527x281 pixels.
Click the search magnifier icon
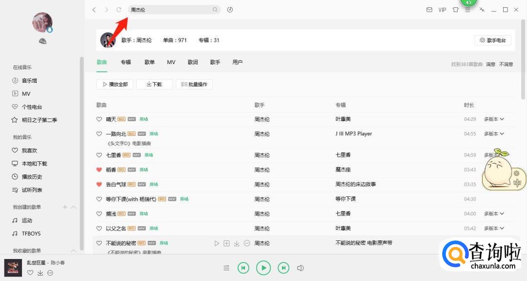[215, 10]
